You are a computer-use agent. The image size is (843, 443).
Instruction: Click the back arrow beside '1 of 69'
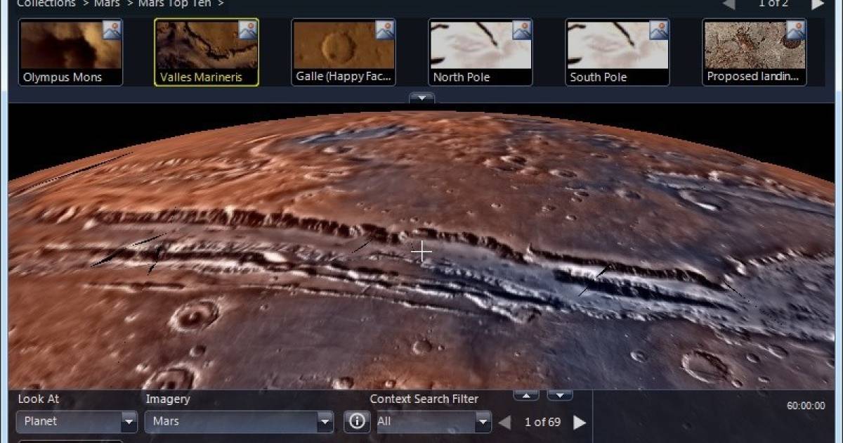coord(504,422)
